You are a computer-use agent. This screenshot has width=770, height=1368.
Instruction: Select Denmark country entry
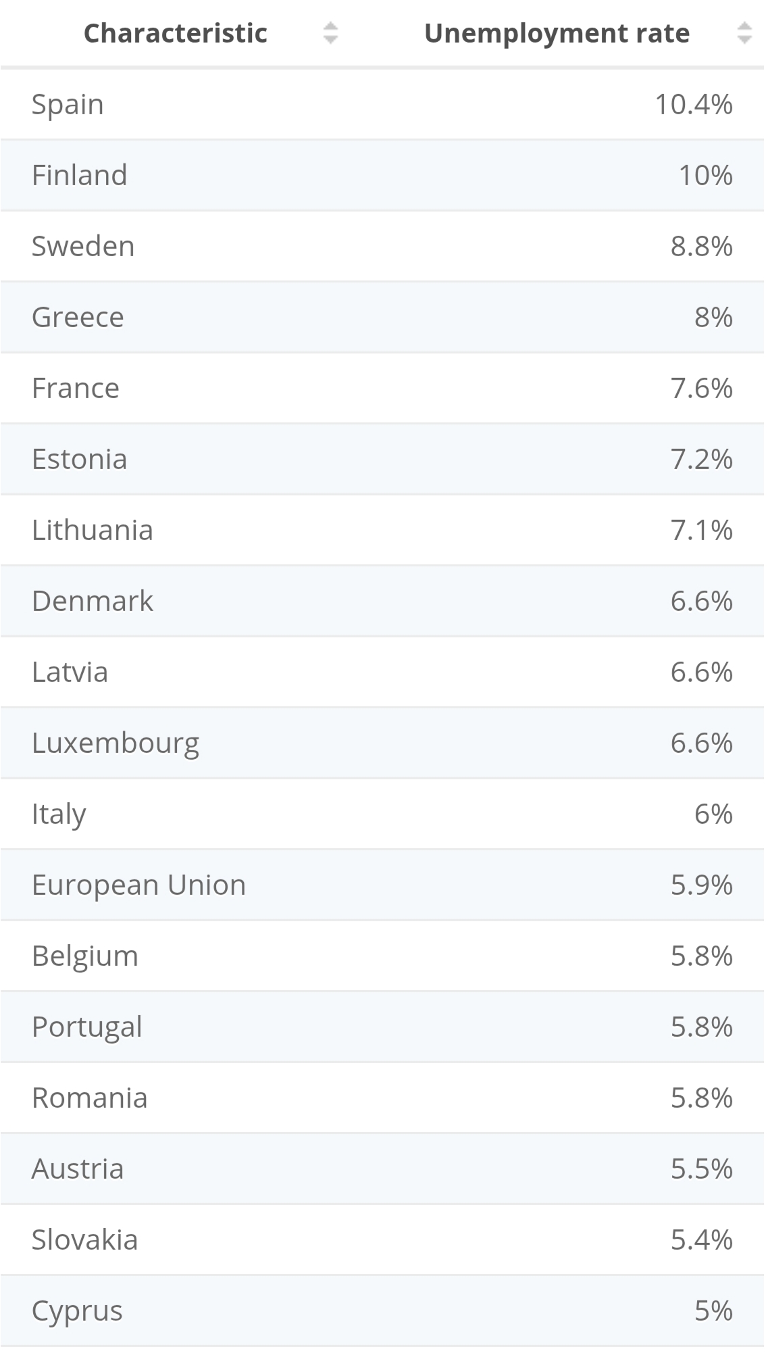coord(92,602)
